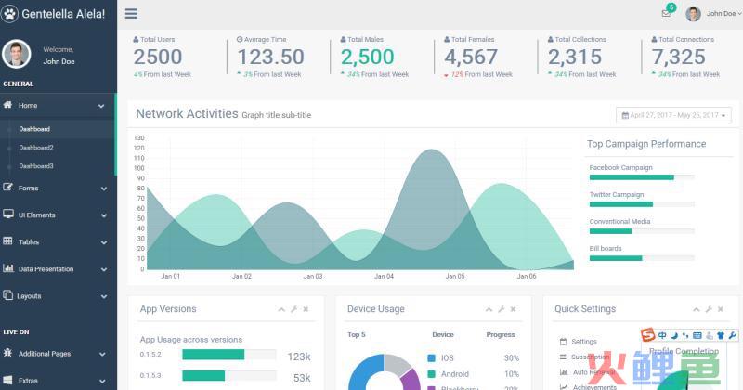Open the Quick Settings wrench menu

pyautogui.click(x=709, y=309)
